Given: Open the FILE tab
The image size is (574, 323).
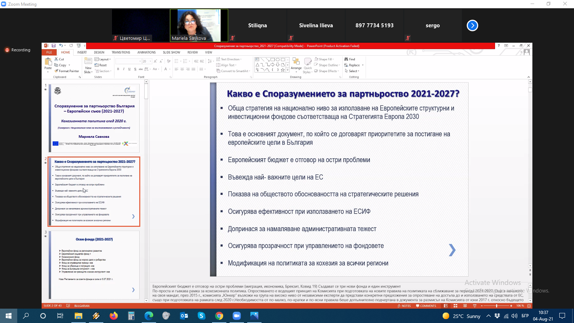Looking at the screenshot, I should click(x=49, y=52).
